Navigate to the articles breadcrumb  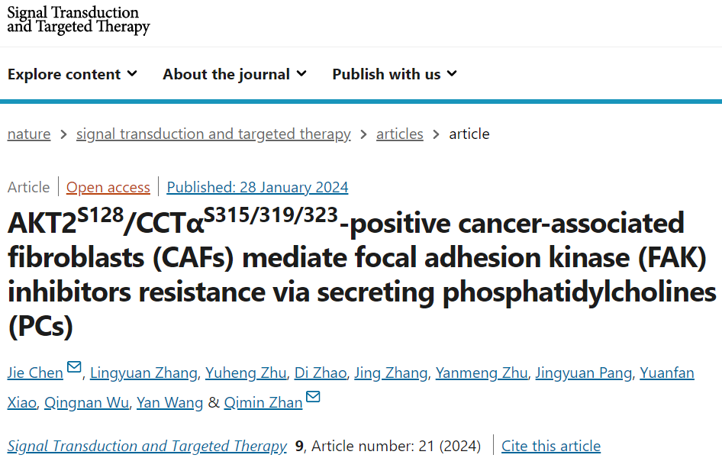point(400,134)
